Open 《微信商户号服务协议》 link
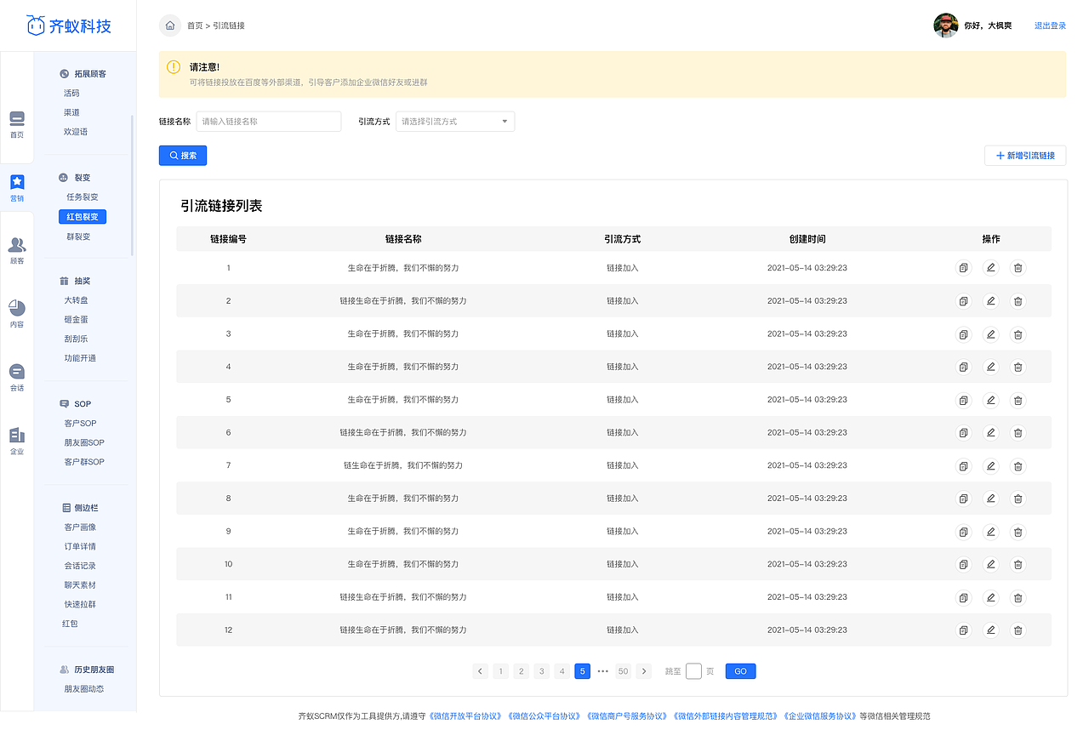The width and height of the screenshot is (1089, 741). pos(628,716)
